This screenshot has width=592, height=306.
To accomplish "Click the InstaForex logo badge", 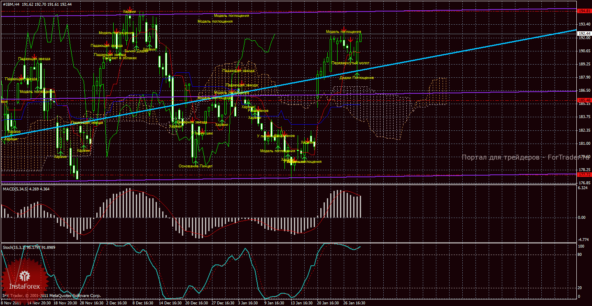I will point(25,277).
